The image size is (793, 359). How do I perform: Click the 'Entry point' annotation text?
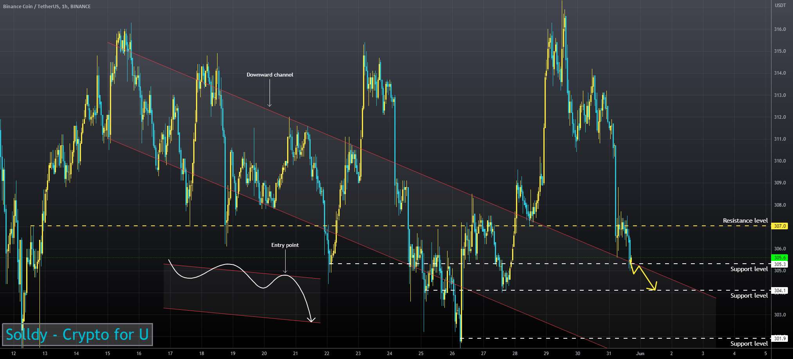285,245
